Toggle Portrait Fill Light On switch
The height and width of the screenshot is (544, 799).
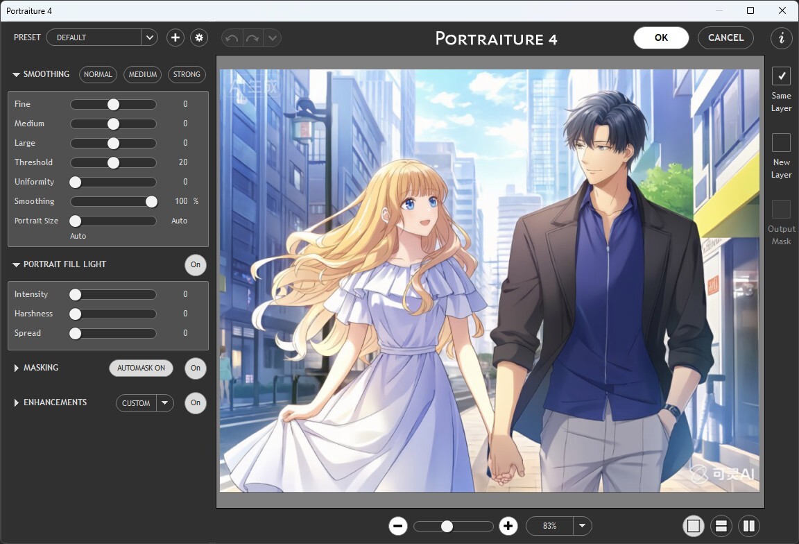click(196, 264)
